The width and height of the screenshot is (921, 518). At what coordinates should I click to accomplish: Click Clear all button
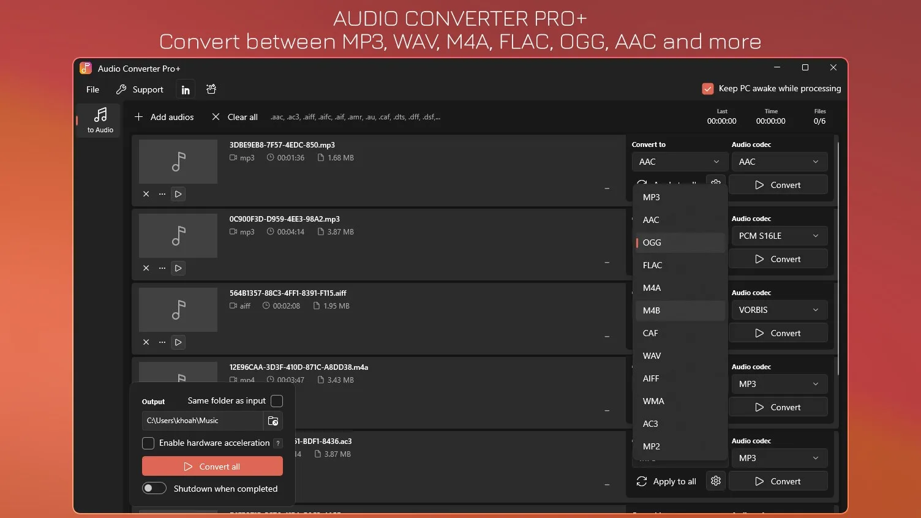pyautogui.click(x=235, y=117)
